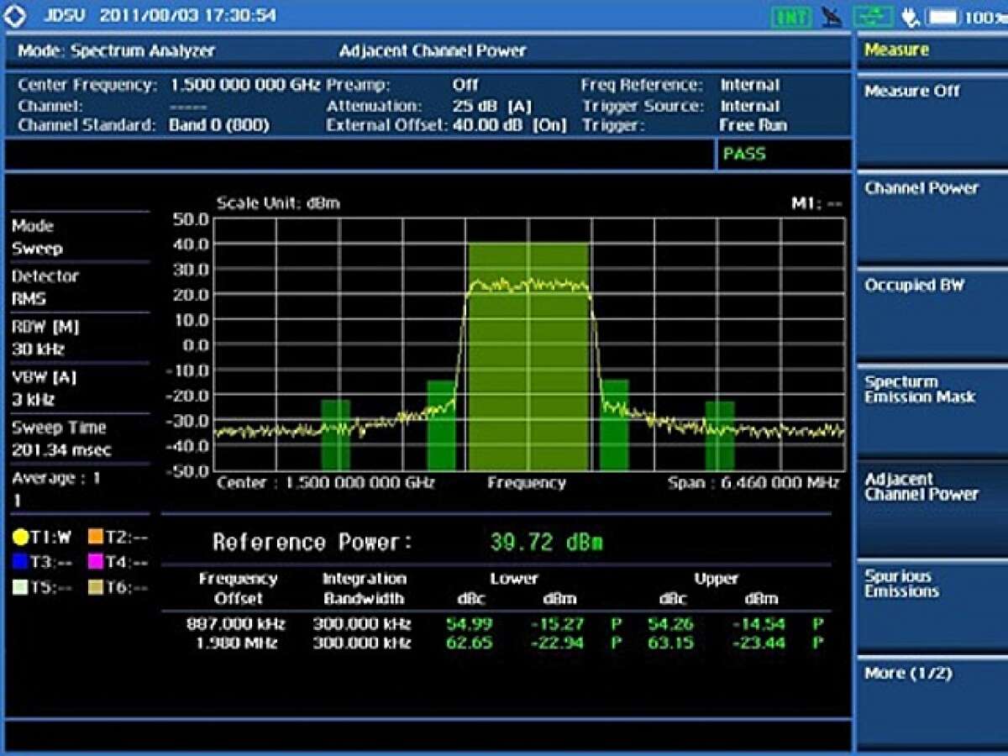Click the Detector RMS setting
The height and width of the screenshot is (756, 1008).
(80, 287)
